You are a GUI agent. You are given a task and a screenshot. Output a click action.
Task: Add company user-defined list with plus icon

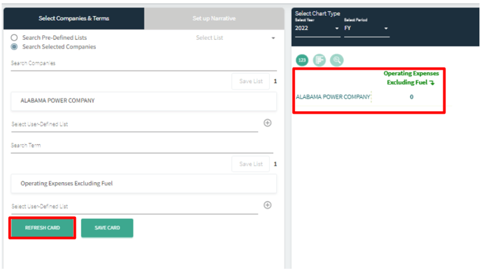(x=268, y=123)
